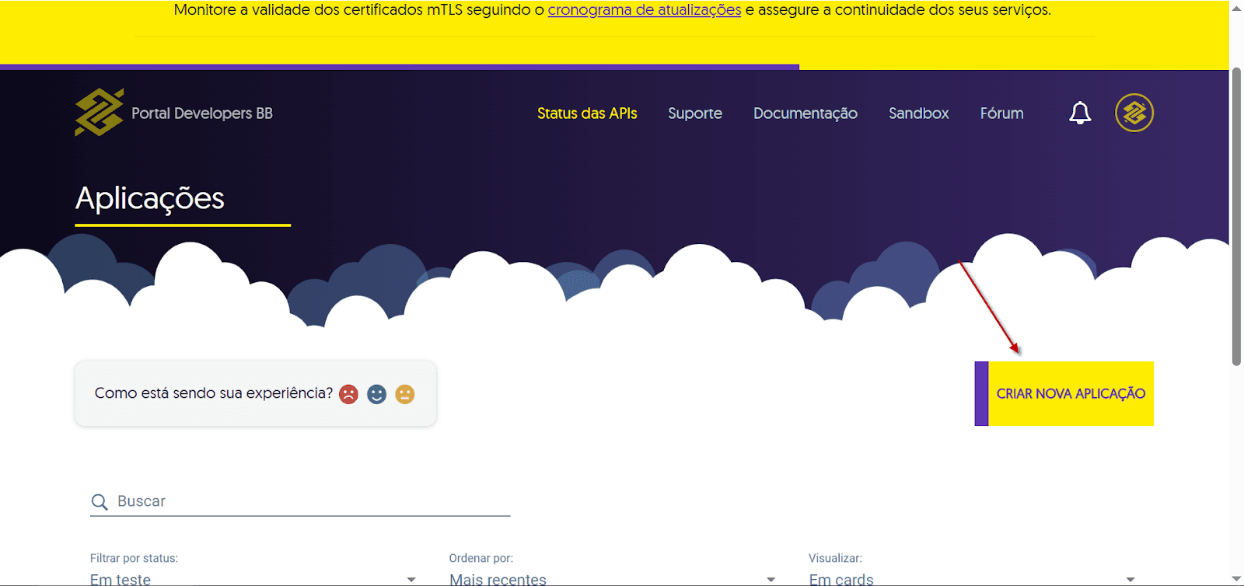Click the CRIAR NOVA APLICAÇÃO button
This screenshot has height=586, width=1244.
[x=1064, y=393]
